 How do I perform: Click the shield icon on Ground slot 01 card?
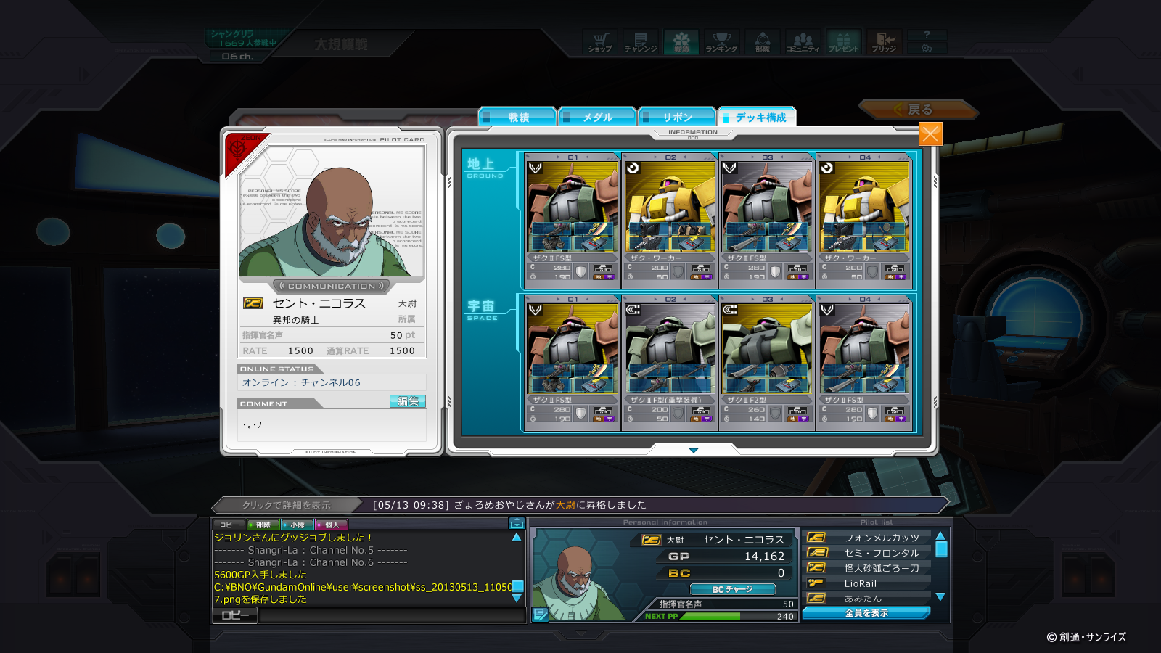[580, 272]
